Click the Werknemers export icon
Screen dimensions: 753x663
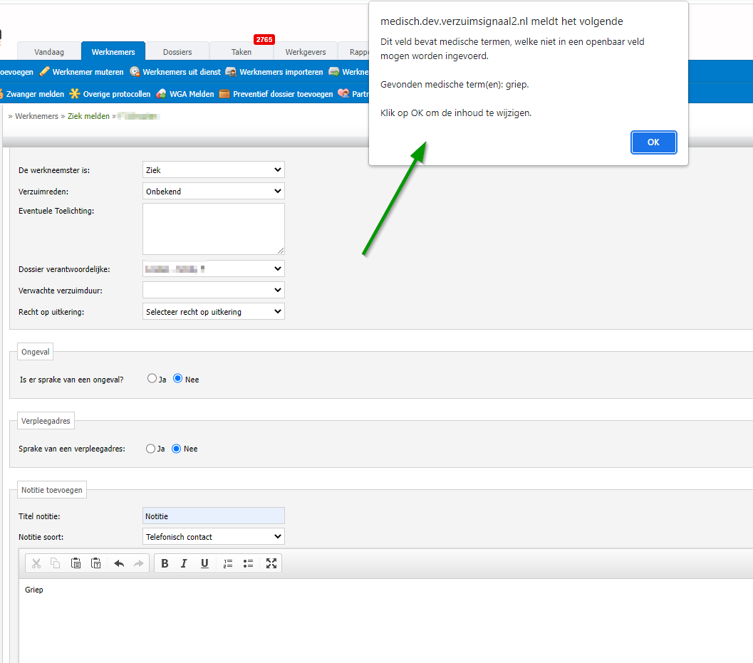(x=334, y=71)
